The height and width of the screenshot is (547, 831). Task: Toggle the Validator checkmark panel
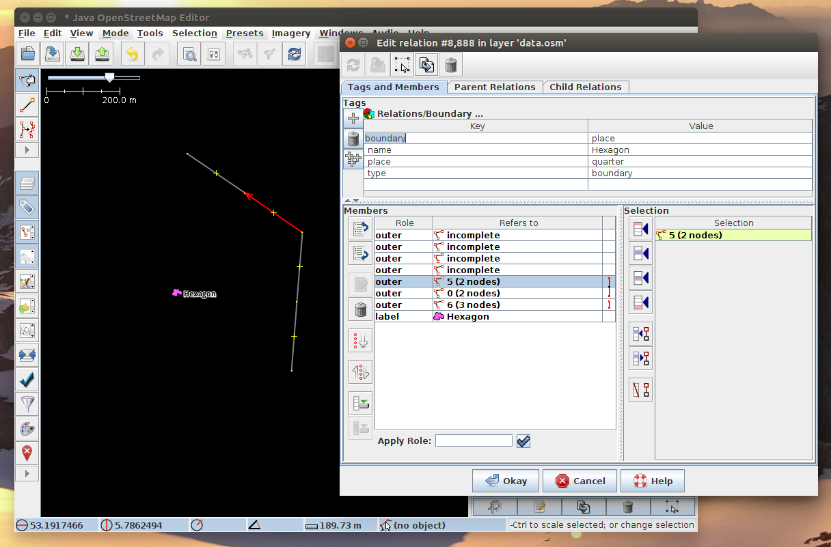tap(27, 380)
